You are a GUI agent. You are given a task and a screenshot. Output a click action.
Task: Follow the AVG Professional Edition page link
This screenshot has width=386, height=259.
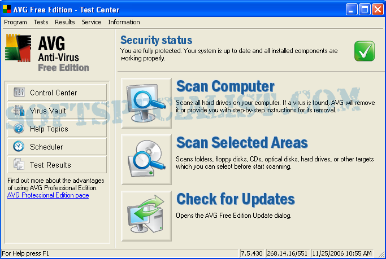48,195
